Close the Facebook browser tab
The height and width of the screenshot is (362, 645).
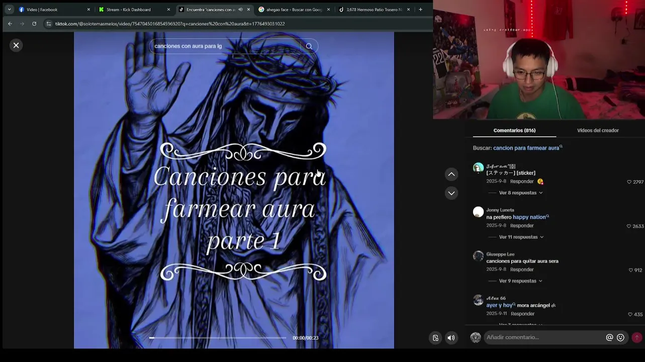point(88,10)
